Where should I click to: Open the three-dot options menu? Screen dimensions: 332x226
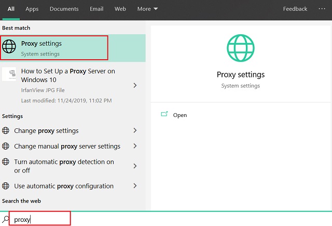pyautogui.click(x=322, y=9)
